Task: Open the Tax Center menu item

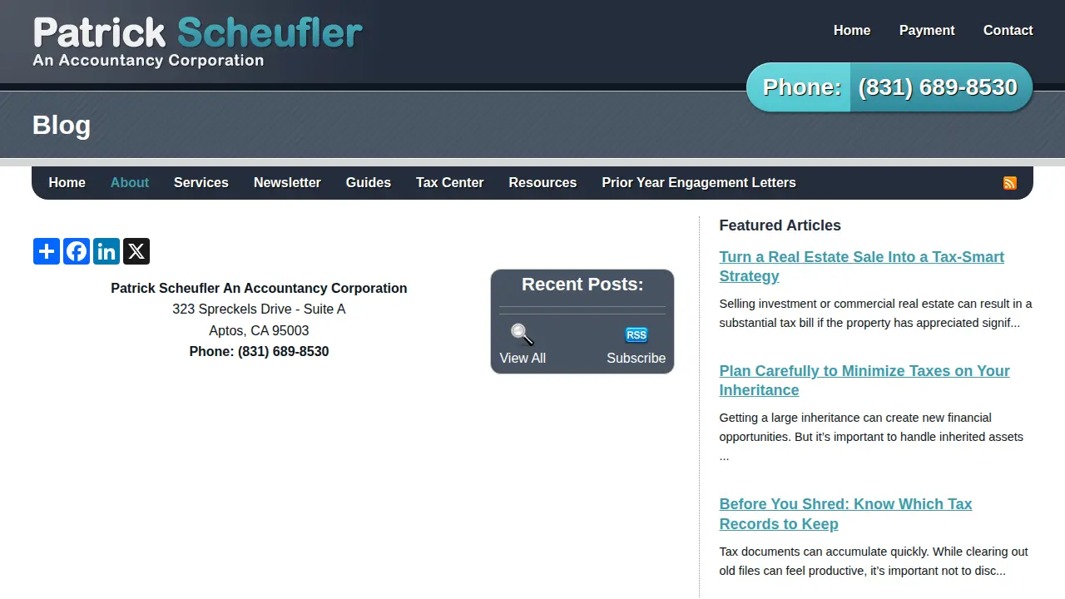Action: [450, 182]
